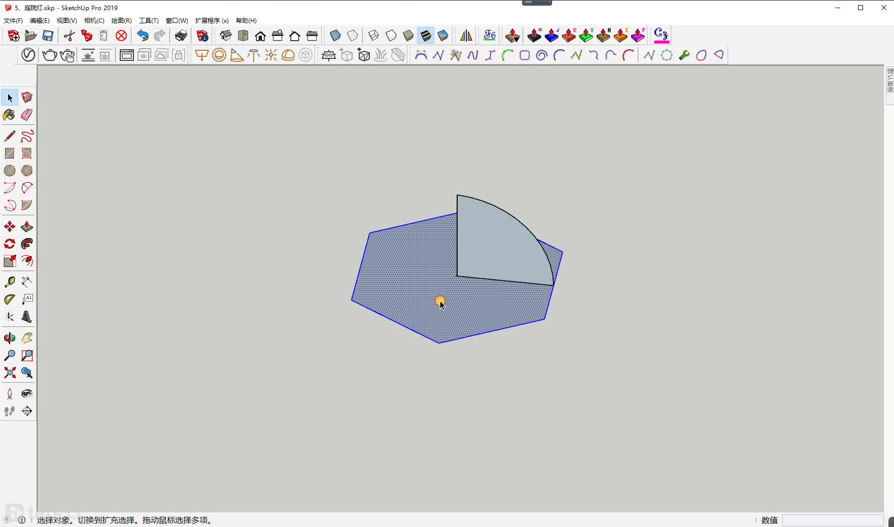This screenshot has width=894, height=527.
Task: Pick the Tape Measure tool
Action: point(10,282)
